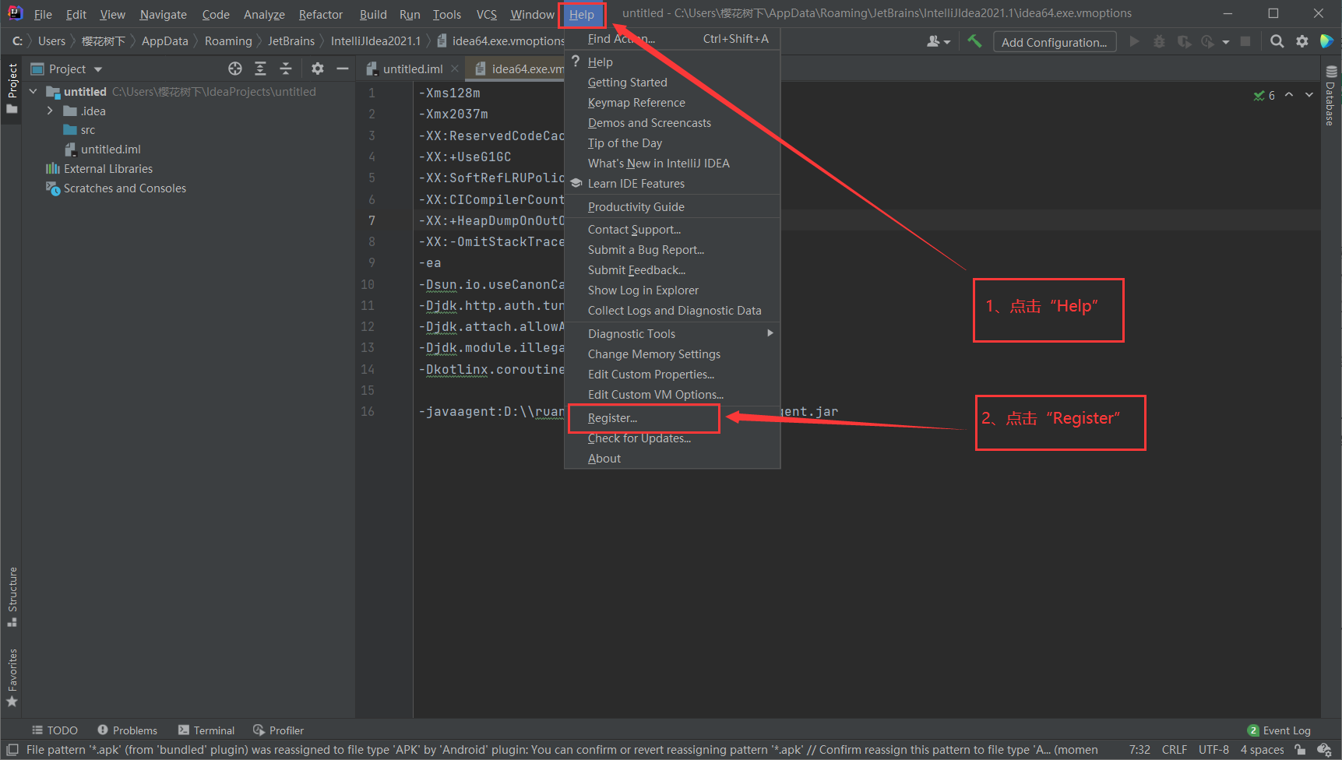
Task: Go to next highlighted error arrow
Action: point(1309,95)
